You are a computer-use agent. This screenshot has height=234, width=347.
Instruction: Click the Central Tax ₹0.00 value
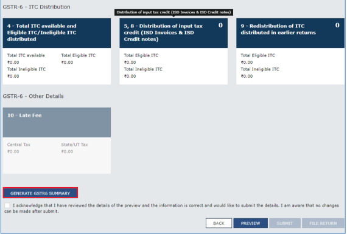click(x=13, y=151)
